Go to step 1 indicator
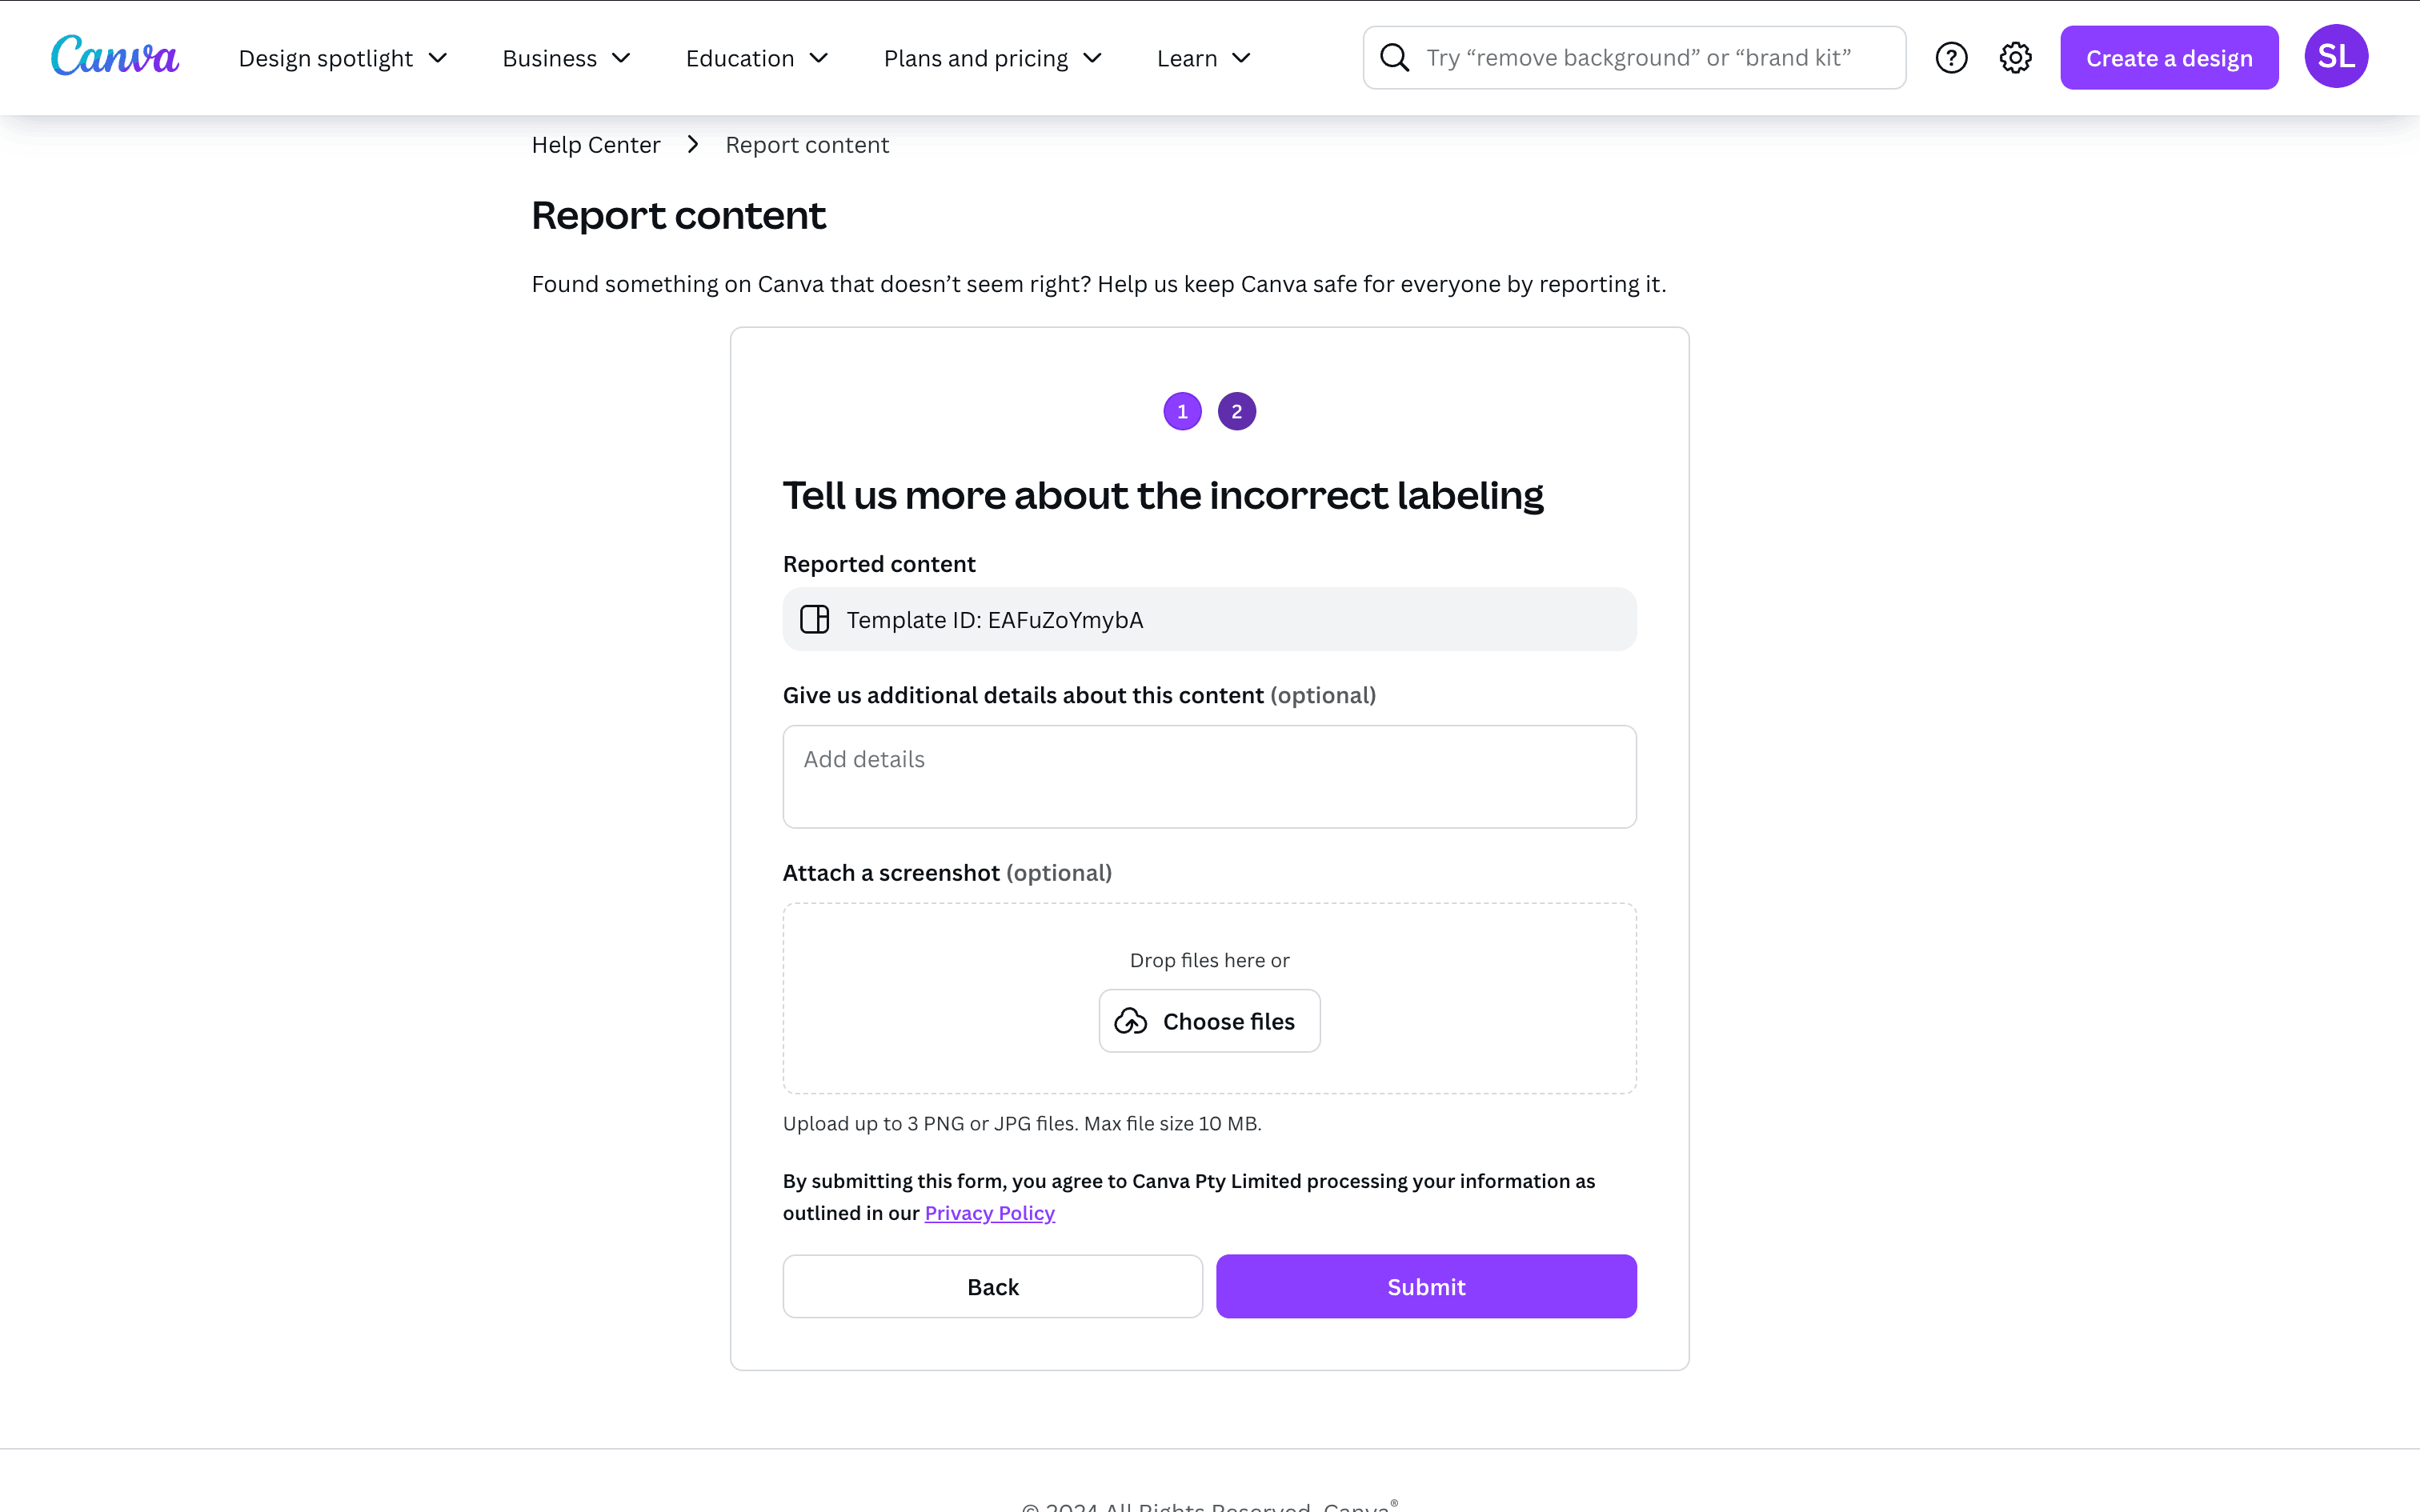 coord(1182,411)
